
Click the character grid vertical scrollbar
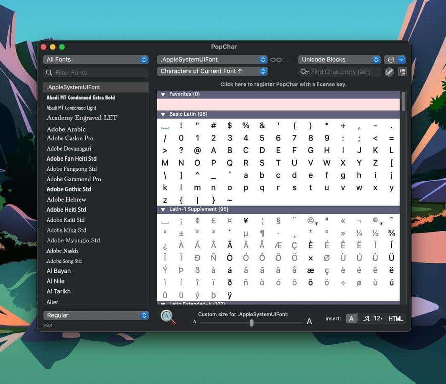pyautogui.click(x=403, y=101)
